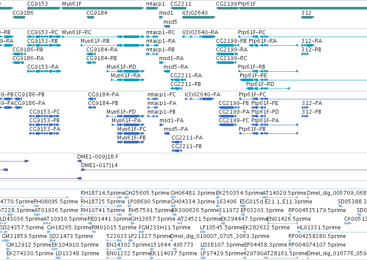The image size is (367, 260).
Task: Click the CG9153 gene label
Action: [x=38, y=4]
